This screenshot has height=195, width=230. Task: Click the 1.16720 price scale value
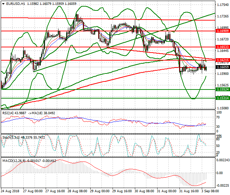223,39
